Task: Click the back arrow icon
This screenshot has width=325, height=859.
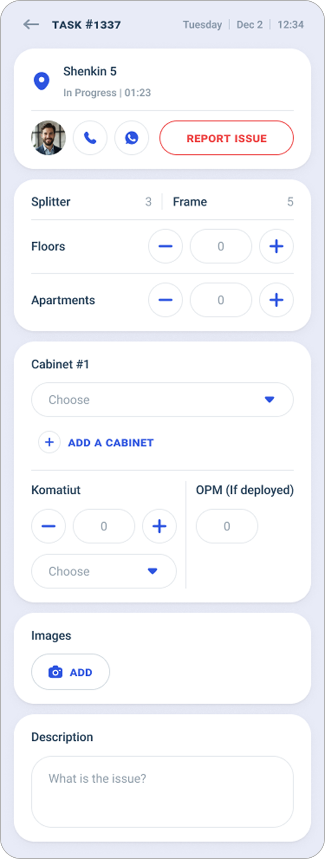Action: (x=30, y=25)
